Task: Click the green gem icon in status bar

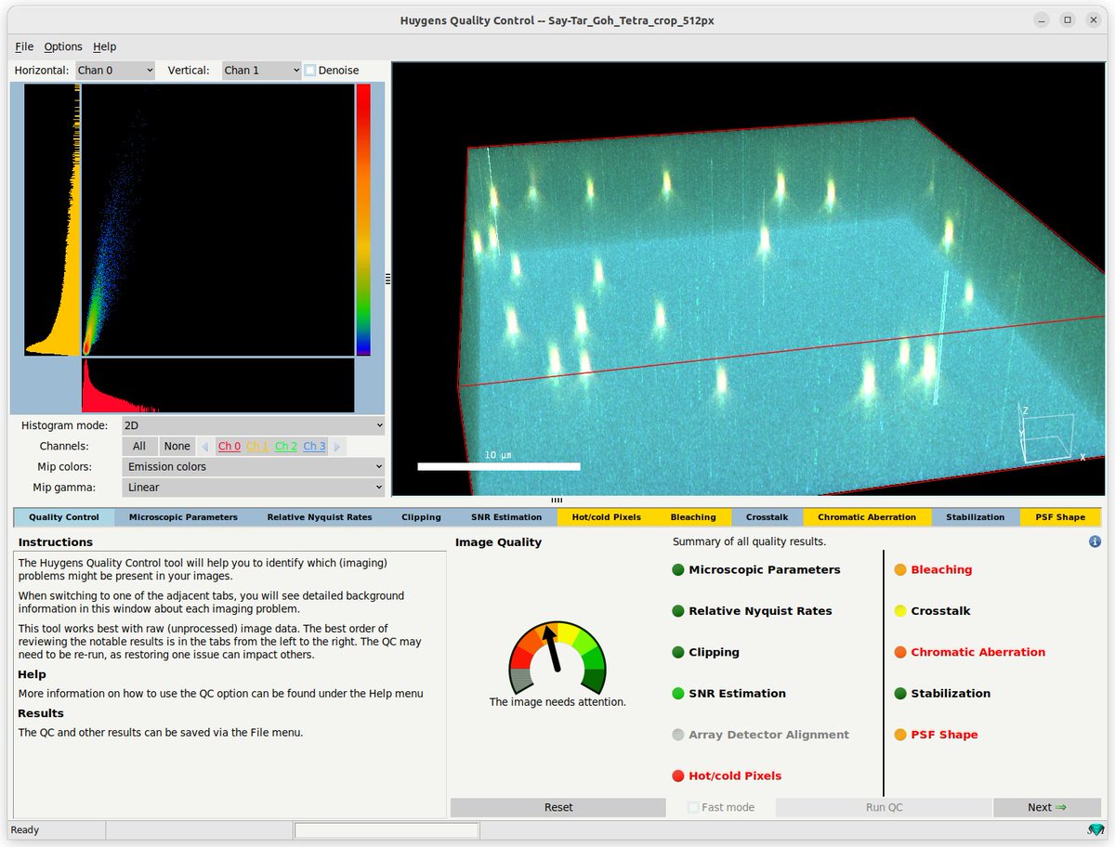Action: (1096, 829)
